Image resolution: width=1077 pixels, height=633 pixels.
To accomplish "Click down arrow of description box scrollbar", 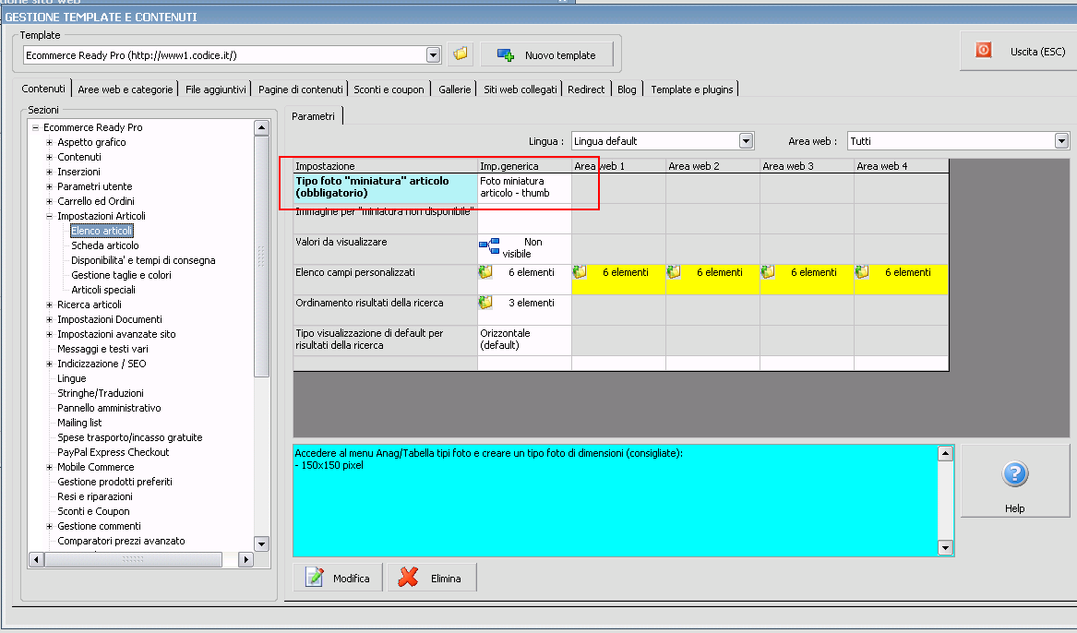I will coord(945,547).
